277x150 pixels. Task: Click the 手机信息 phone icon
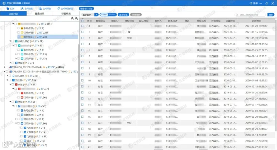tap(13, 76)
